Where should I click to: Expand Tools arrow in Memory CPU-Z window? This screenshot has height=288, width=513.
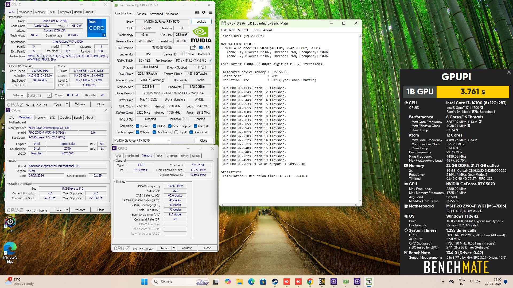pos(174,248)
